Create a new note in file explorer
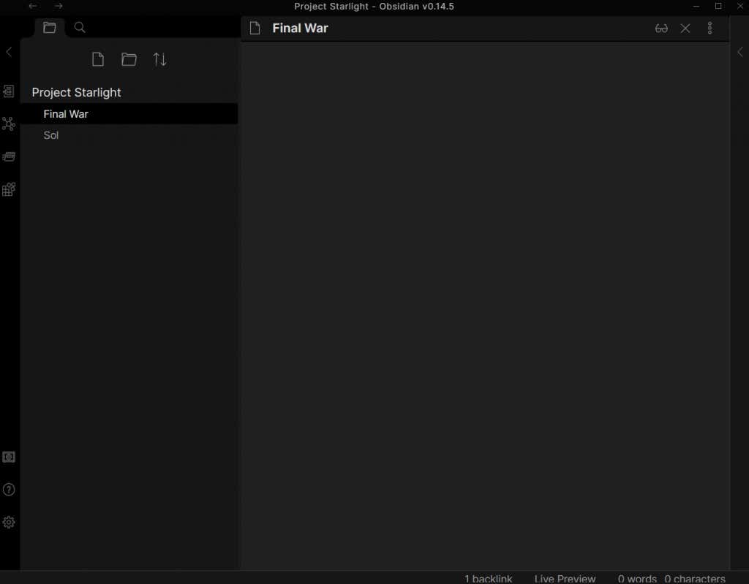 coord(98,60)
